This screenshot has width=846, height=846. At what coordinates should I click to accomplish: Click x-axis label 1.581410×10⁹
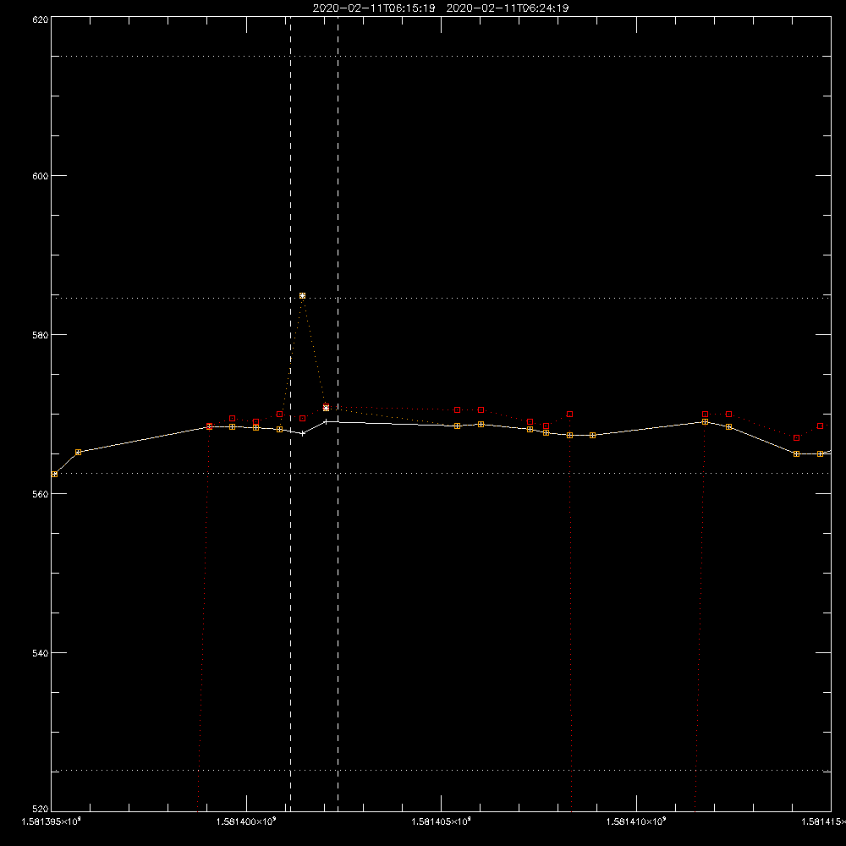[x=636, y=821]
